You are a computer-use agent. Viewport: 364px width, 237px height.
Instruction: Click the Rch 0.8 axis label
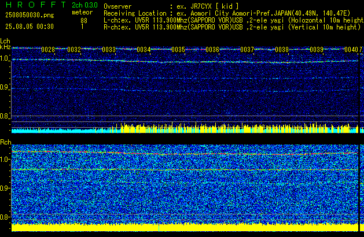coord(5,217)
